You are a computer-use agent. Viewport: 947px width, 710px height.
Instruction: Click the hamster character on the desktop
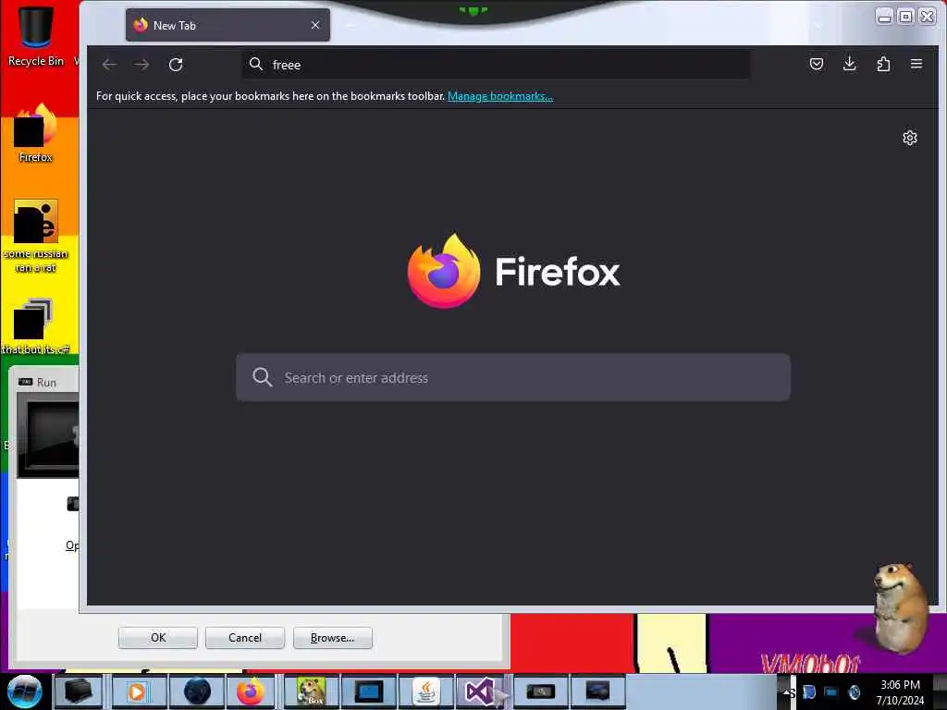[x=900, y=607]
